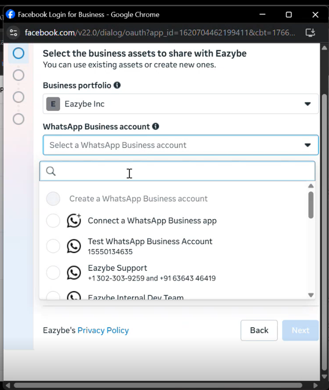Click the second step circle in sidebar
Viewport: 329px width, 390px height.
[x=19, y=75]
